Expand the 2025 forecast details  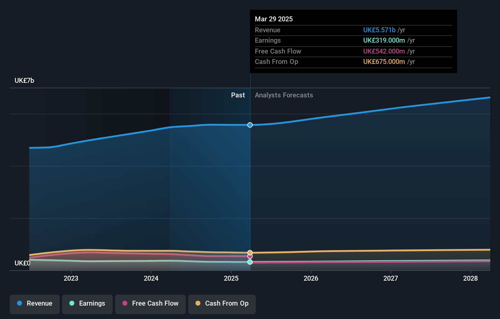click(231, 278)
